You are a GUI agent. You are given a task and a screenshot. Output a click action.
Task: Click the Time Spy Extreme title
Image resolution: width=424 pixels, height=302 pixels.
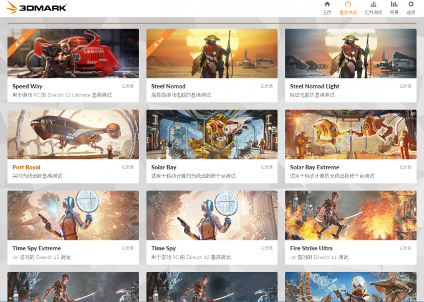tap(37, 248)
